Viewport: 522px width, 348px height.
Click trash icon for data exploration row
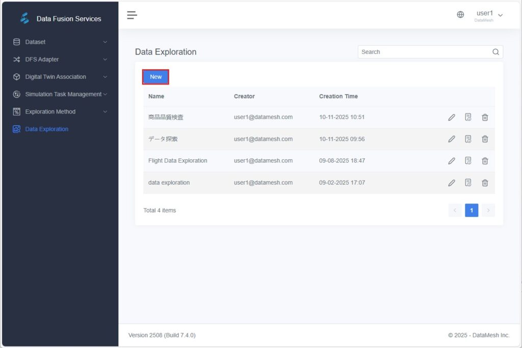click(x=485, y=183)
